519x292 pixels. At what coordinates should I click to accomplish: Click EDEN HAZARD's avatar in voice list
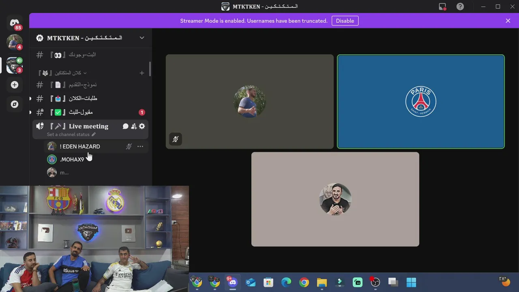click(x=52, y=146)
